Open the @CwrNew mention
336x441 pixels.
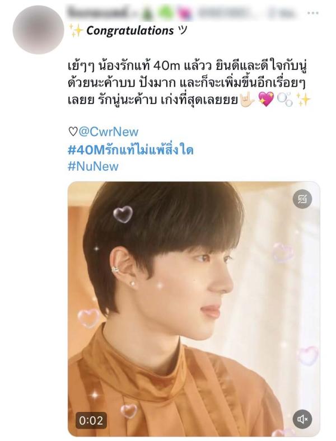click(x=108, y=132)
